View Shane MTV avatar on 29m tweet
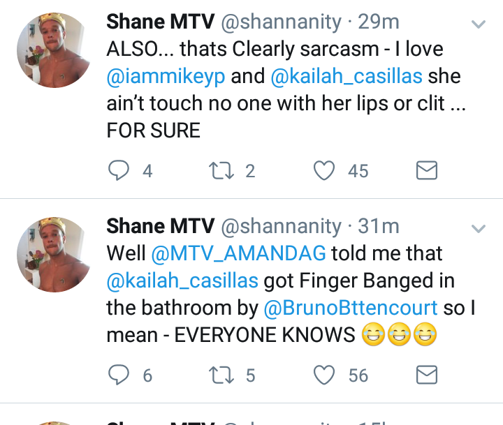Viewport: 503px width, 425px height. pyautogui.click(x=54, y=50)
